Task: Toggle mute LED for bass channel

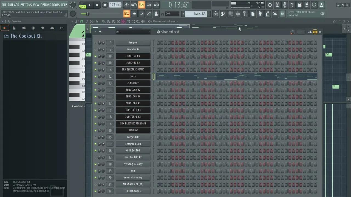Action: [95, 76]
